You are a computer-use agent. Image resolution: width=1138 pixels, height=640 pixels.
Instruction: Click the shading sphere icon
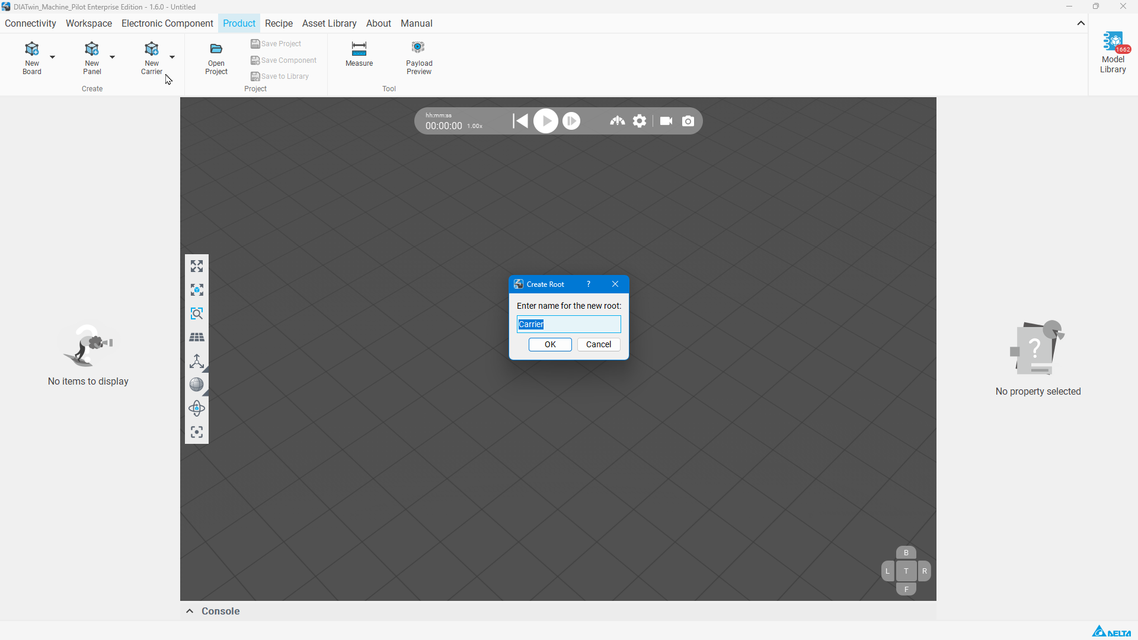coord(197,385)
